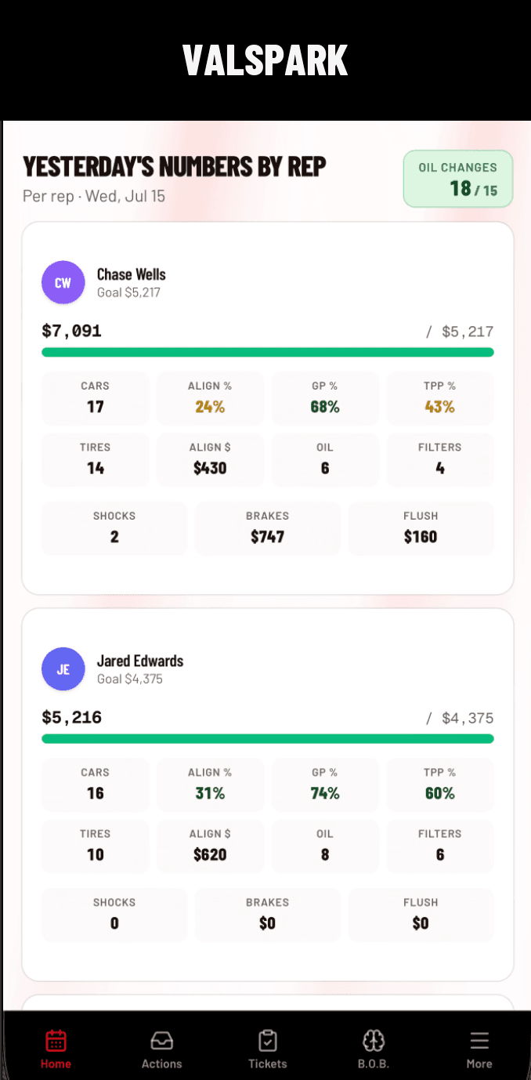The image size is (531, 1080).
Task: Open the Tickets clipboard icon
Action: tap(268, 1040)
